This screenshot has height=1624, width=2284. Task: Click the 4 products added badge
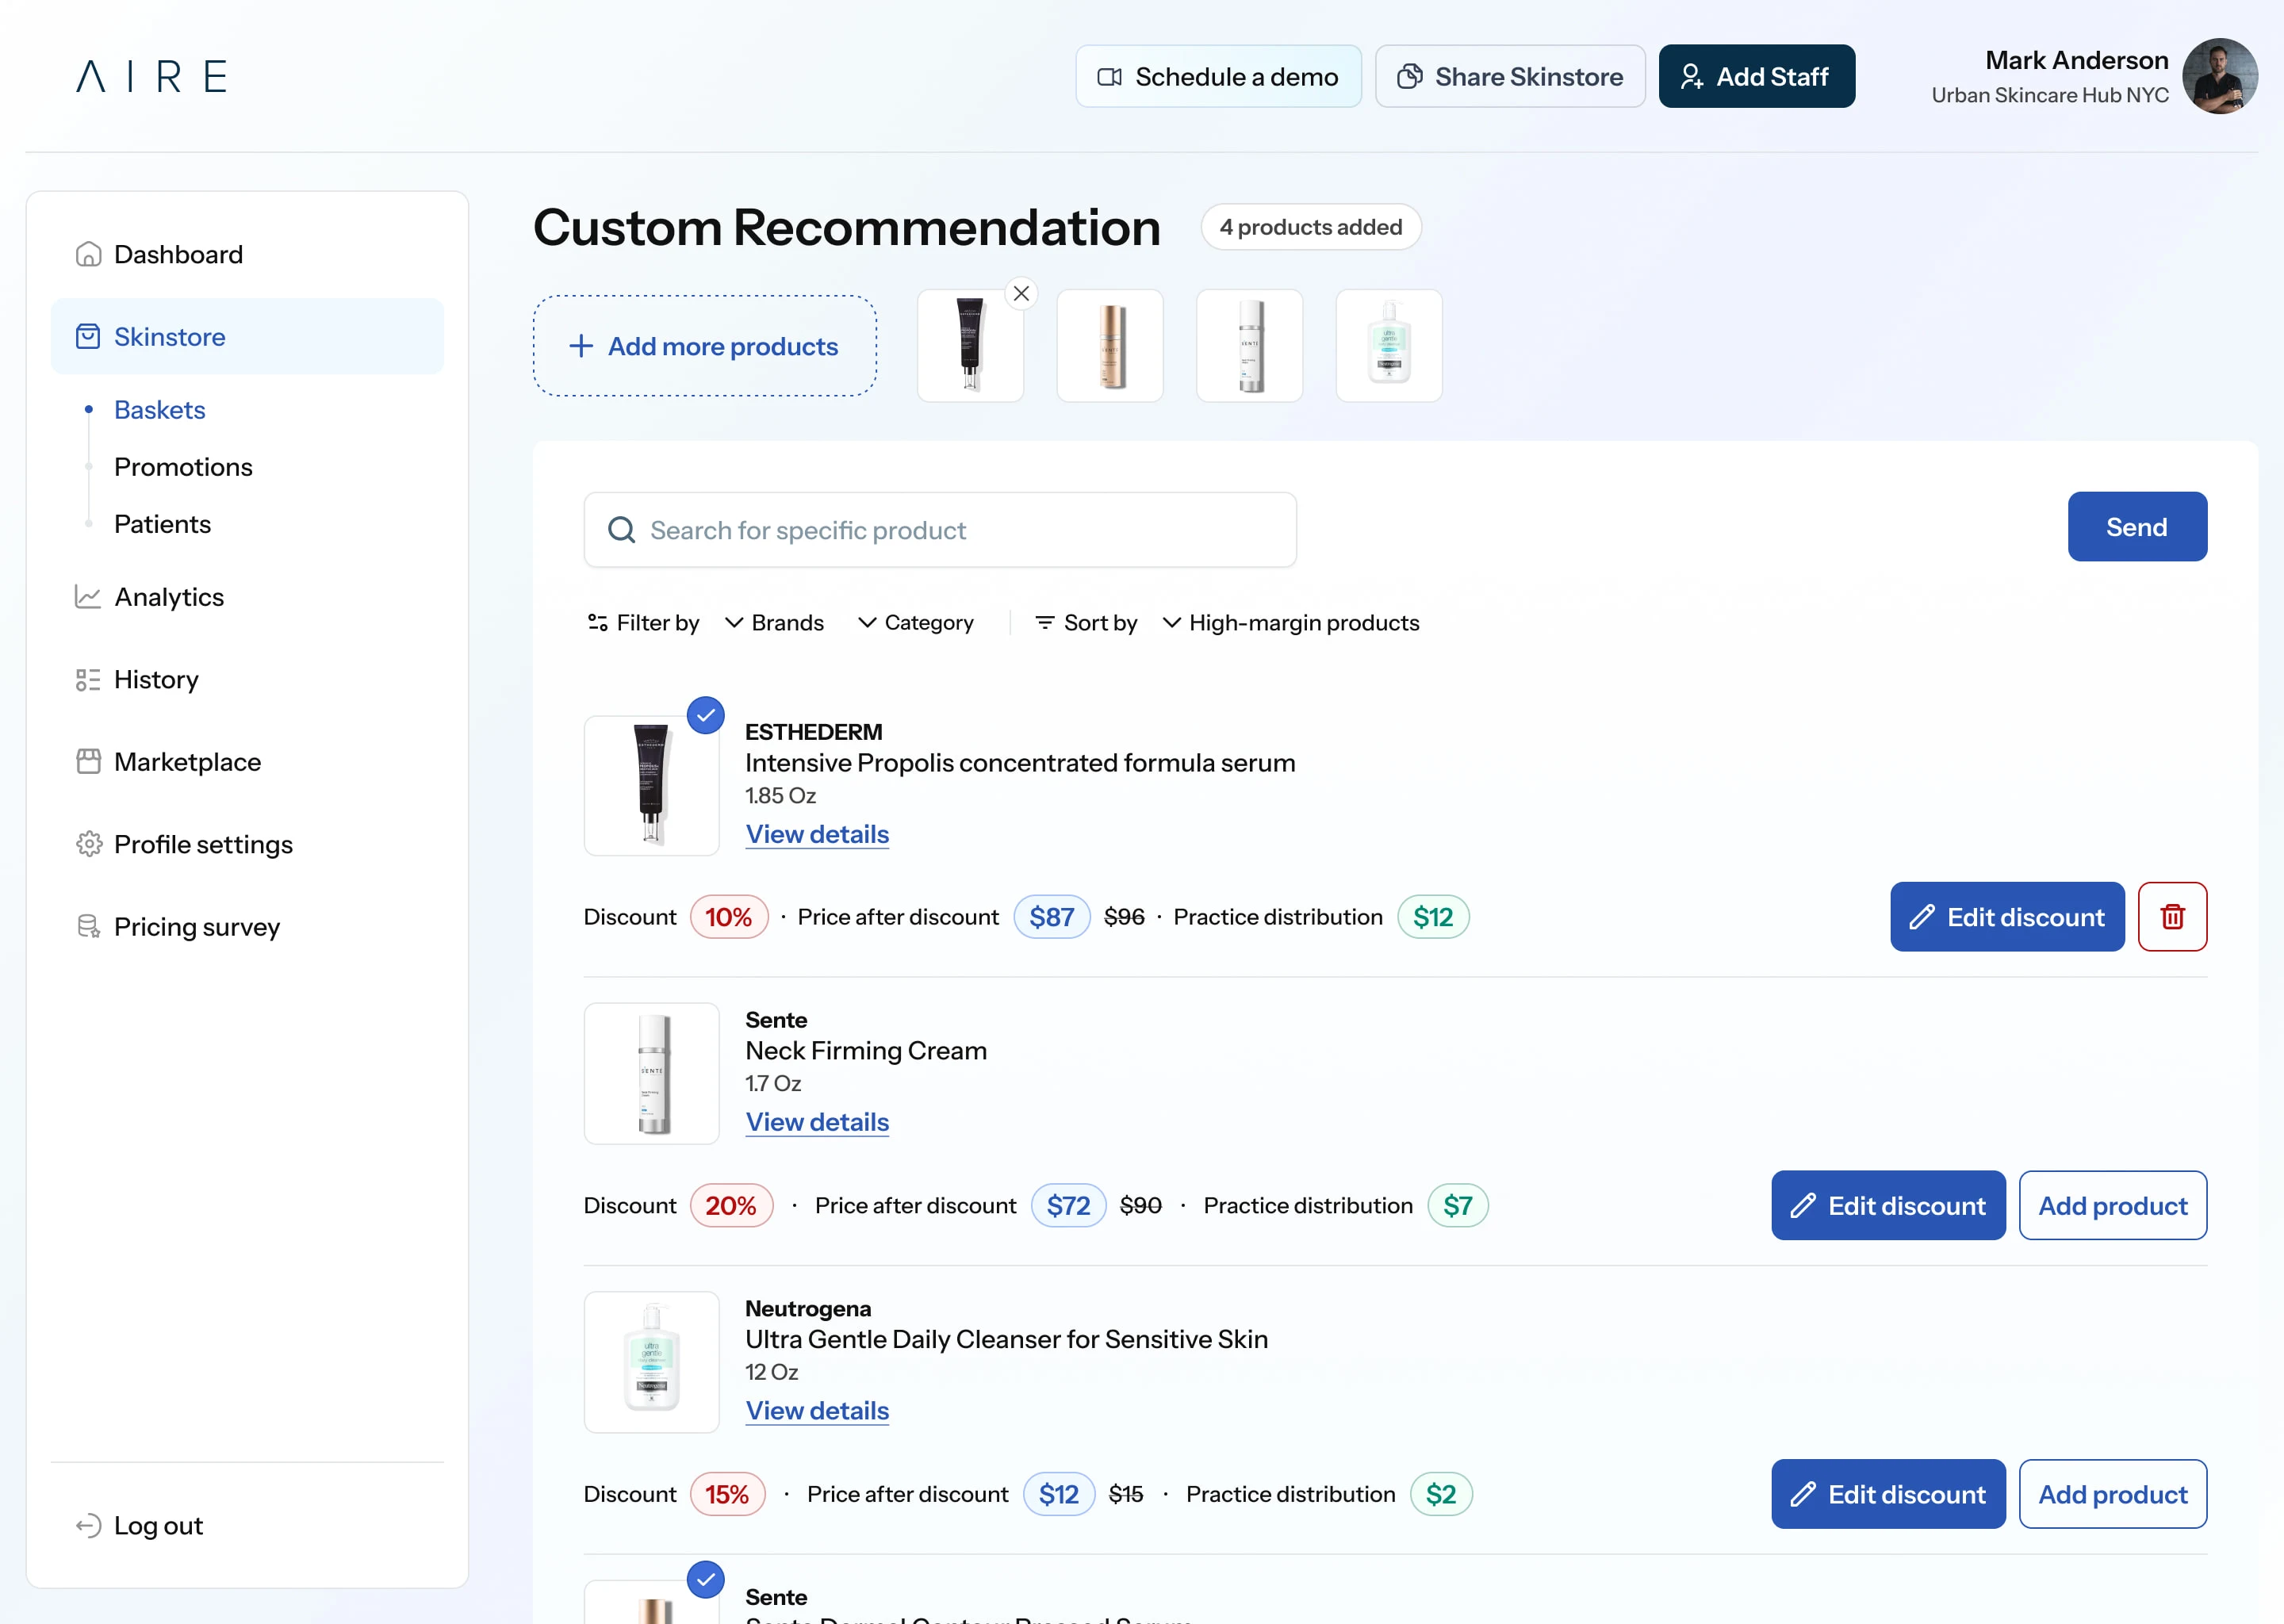point(1310,227)
